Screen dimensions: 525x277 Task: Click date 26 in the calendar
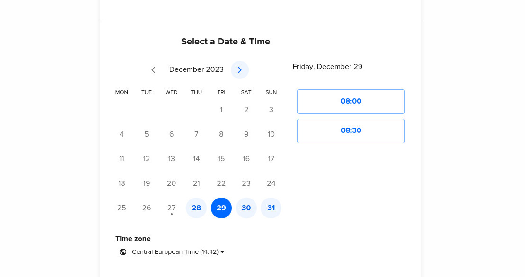[x=147, y=208]
